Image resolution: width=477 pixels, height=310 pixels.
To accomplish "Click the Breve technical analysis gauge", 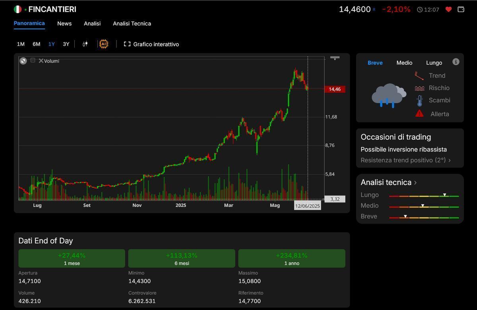I will click(424, 217).
